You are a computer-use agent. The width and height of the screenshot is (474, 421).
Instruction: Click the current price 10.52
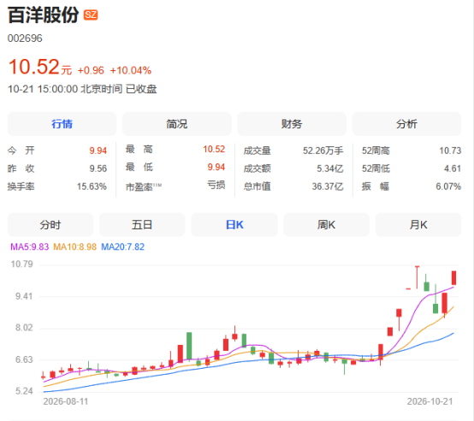point(34,67)
